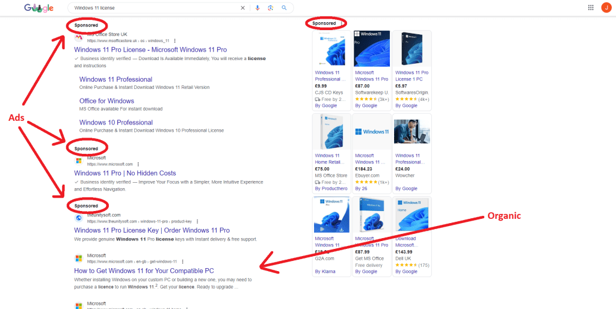
Task: Open Google Lens image search
Action: pyautogui.click(x=270, y=8)
